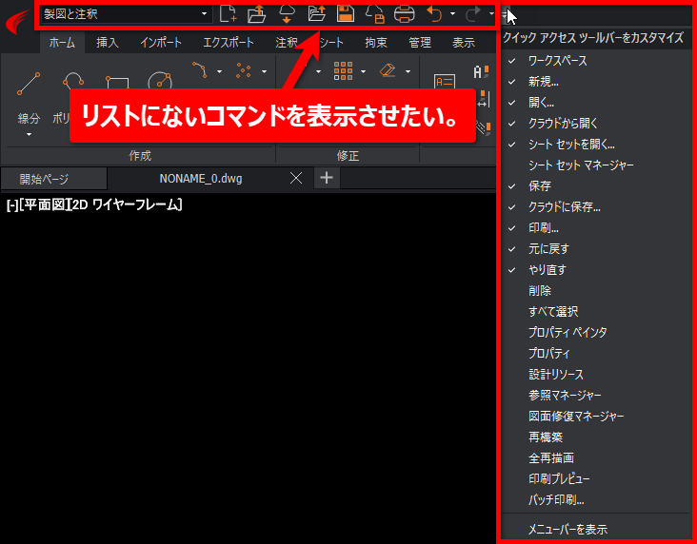Expand the array grid dropdown arrow
697x544 pixels.
coord(363,71)
